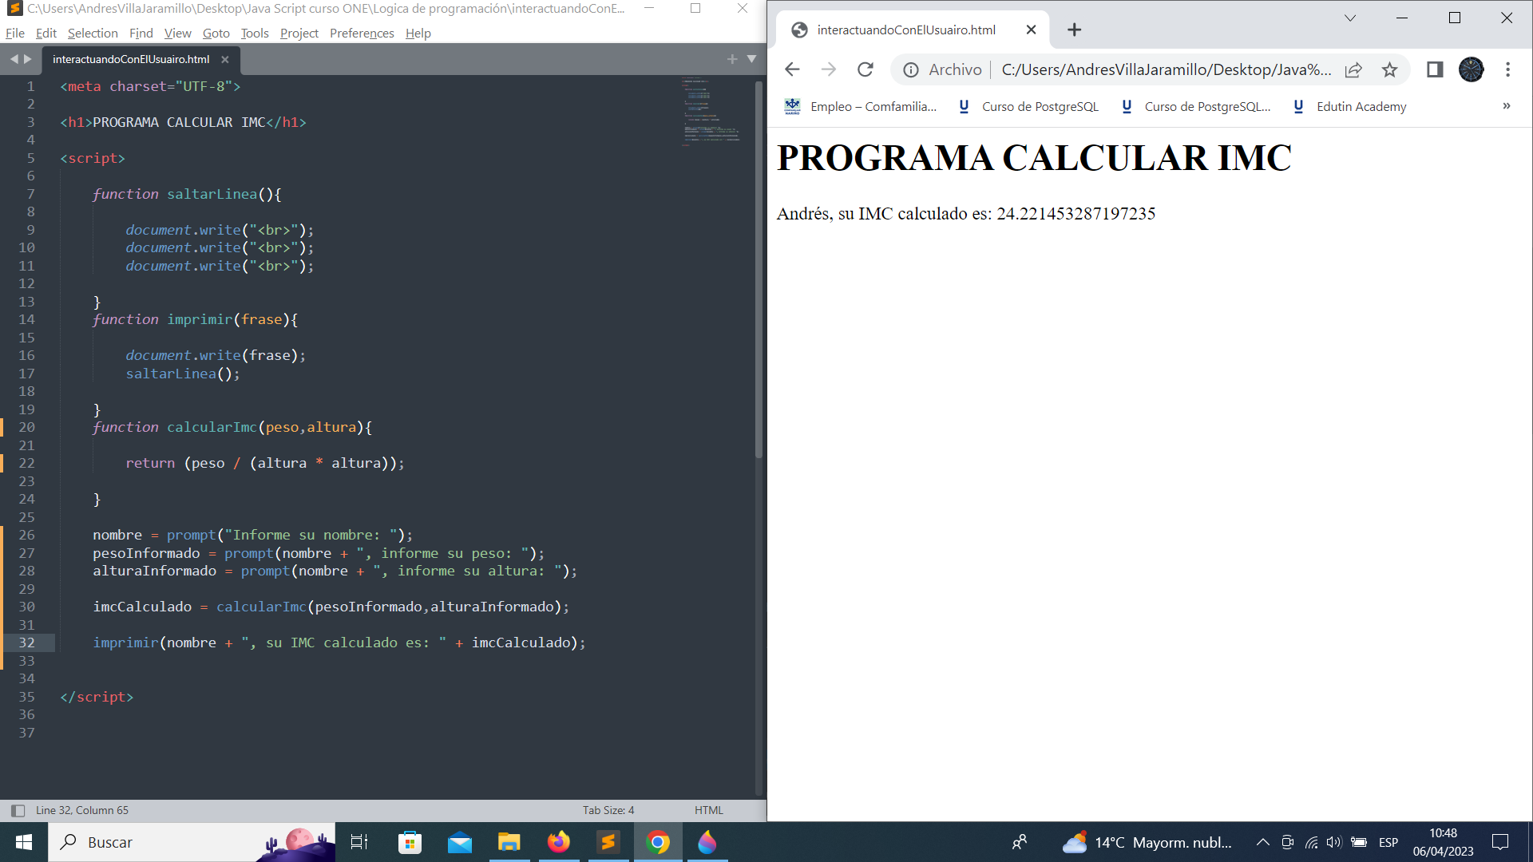Open the Selection menu
This screenshot has height=862, width=1533.
click(93, 33)
